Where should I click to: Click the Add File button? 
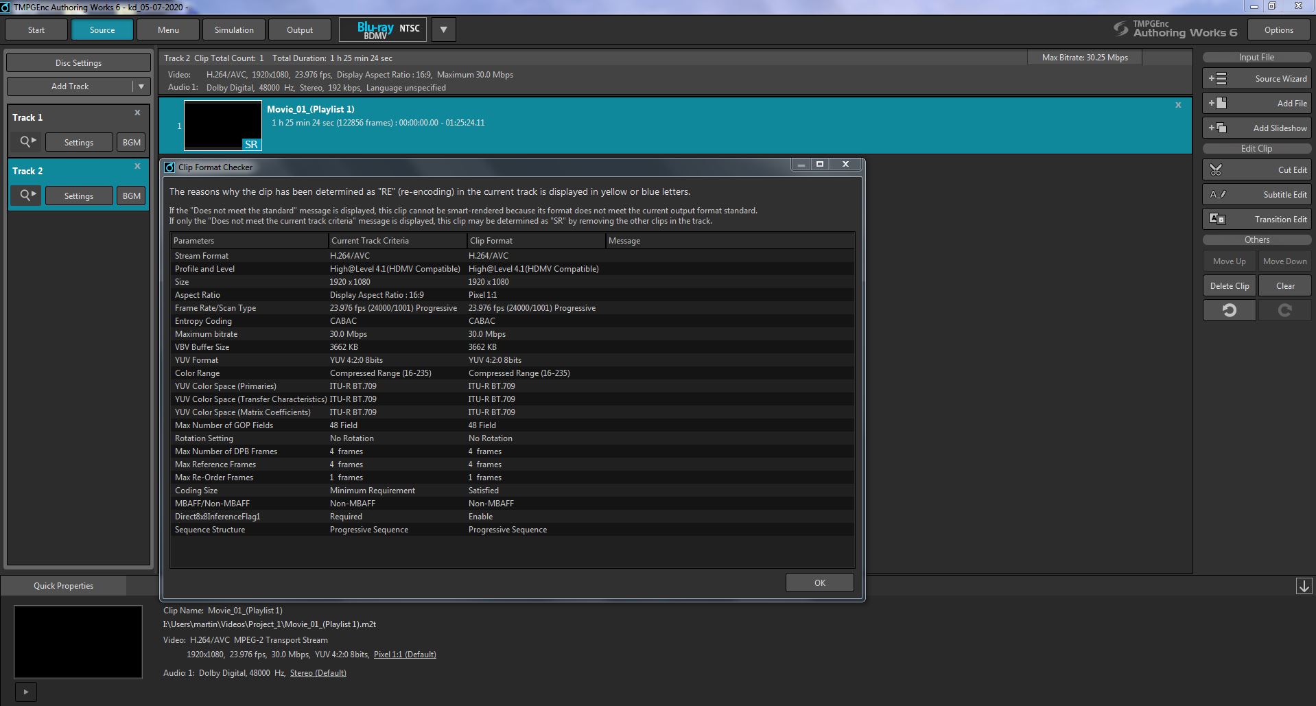[1256, 104]
